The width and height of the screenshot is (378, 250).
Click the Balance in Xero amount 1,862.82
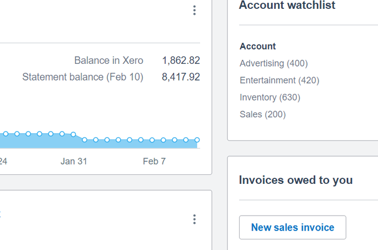[x=181, y=61]
